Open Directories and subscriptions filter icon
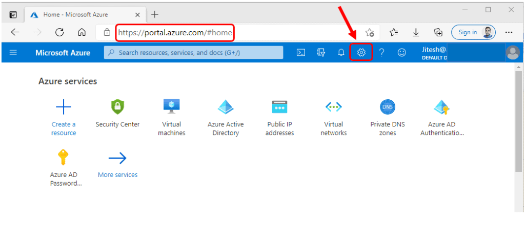Screen dimensions: 525x243 point(321,52)
